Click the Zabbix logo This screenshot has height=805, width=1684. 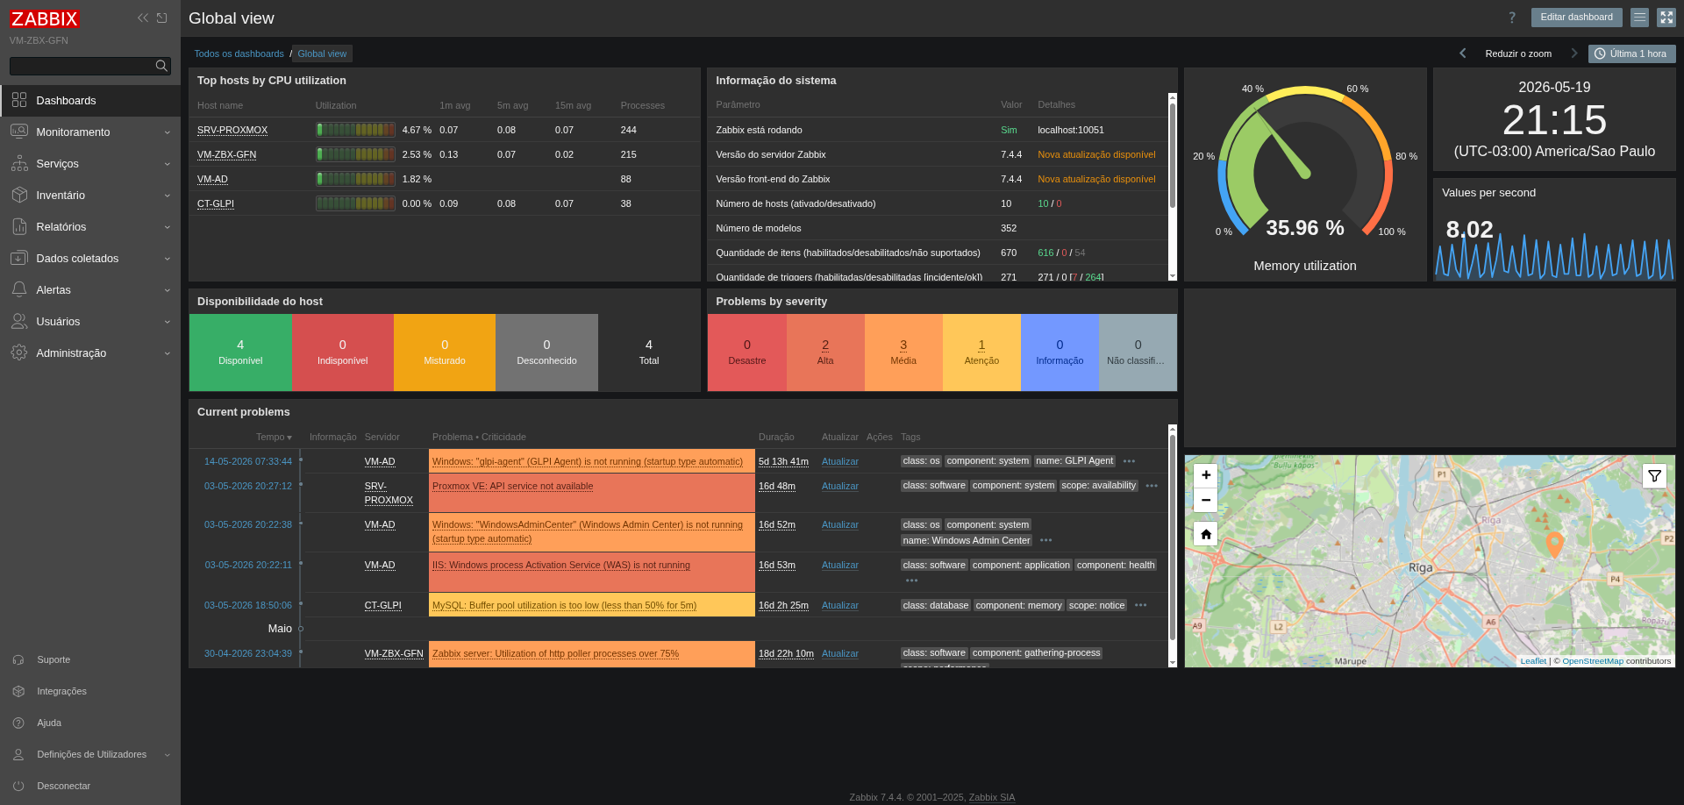pyautogui.click(x=45, y=18)
